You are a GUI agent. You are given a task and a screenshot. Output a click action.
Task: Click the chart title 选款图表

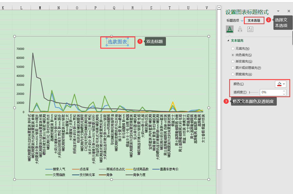coord(117,42)
